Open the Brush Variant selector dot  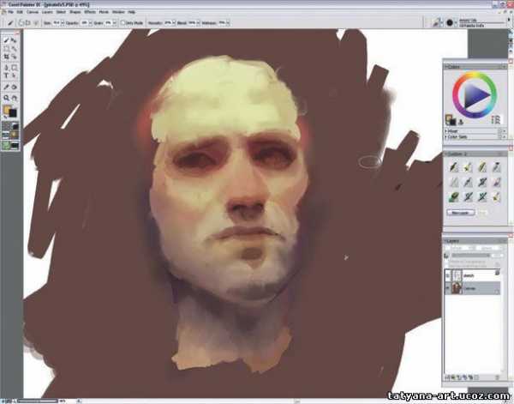point(450,22)
